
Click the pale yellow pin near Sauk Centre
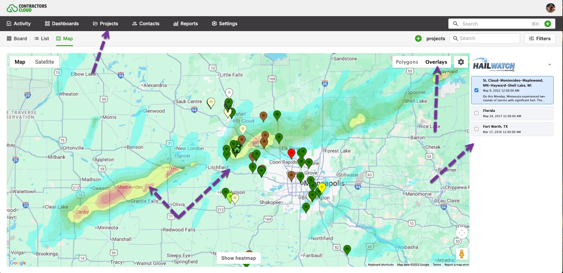(x=211, y=102)
